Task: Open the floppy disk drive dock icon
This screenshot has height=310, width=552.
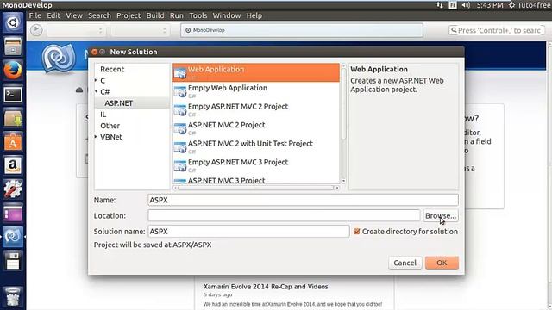Action: tap(13, 260)
